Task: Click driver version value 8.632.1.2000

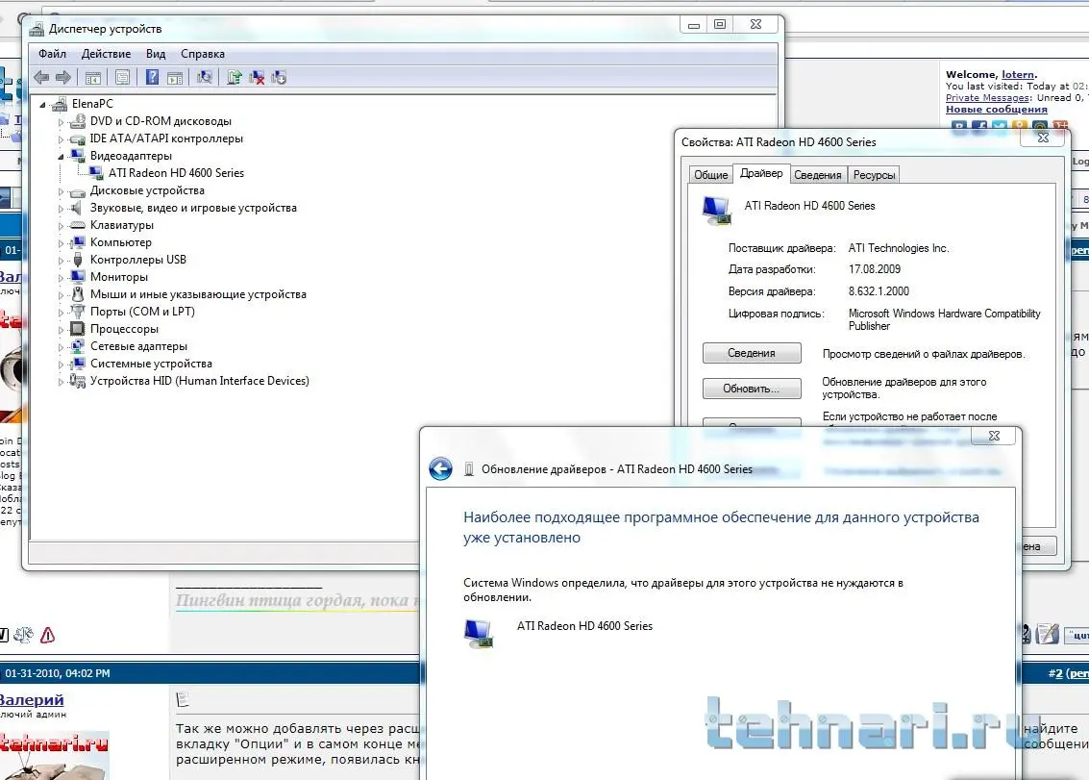Action: [879, 291]
